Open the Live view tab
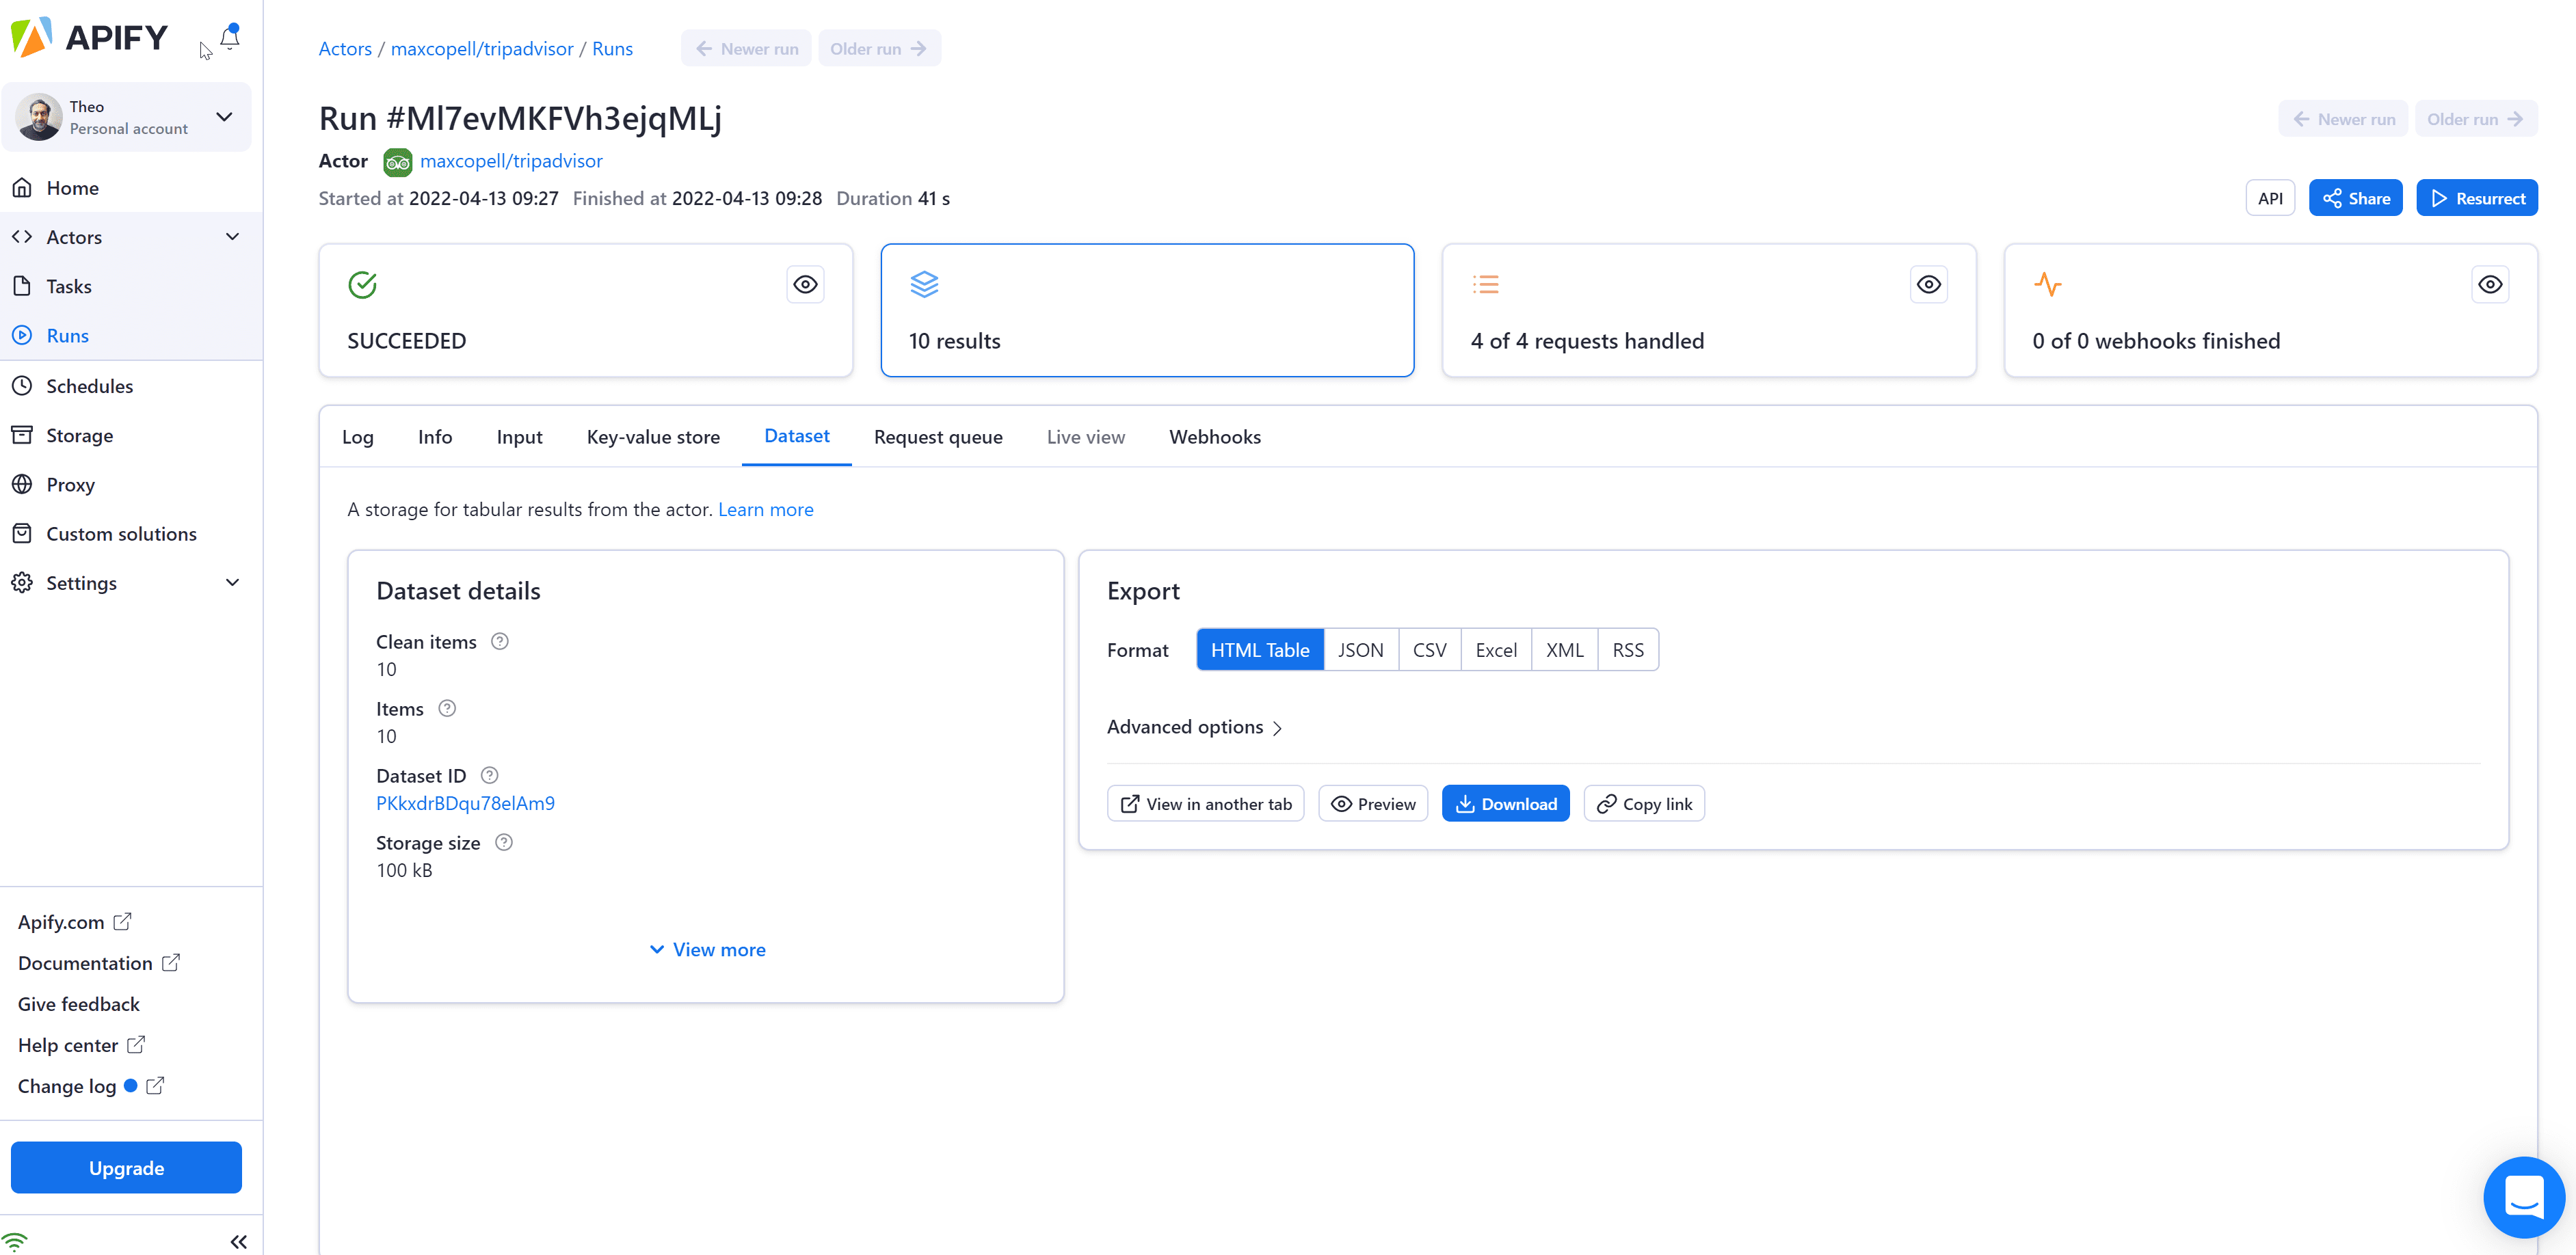Screen dimensions: 2576x1255 1085,437
